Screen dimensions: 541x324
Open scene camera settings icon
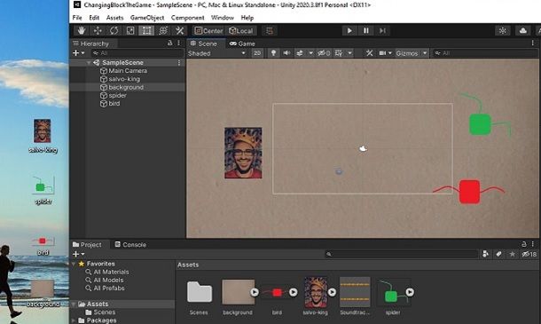tap(382, 53)
